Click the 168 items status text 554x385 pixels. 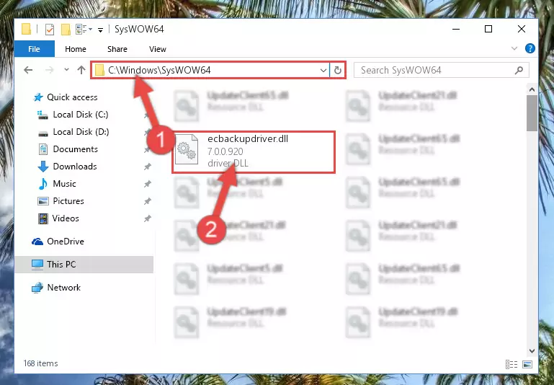pyautogui.click(x=40, y=363)
